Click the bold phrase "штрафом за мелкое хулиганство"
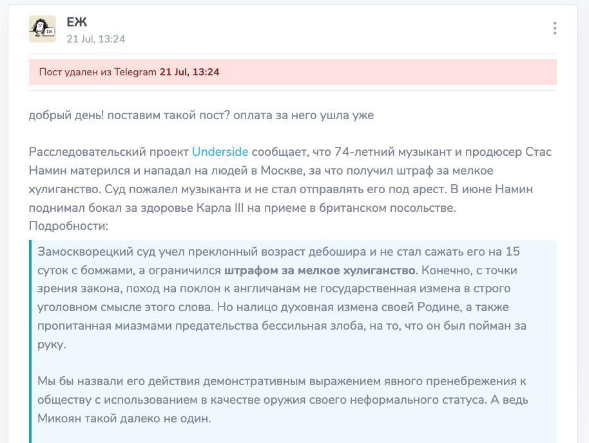Image resolution: width=589 pixels, height=443 pixels. coord(320,270)
